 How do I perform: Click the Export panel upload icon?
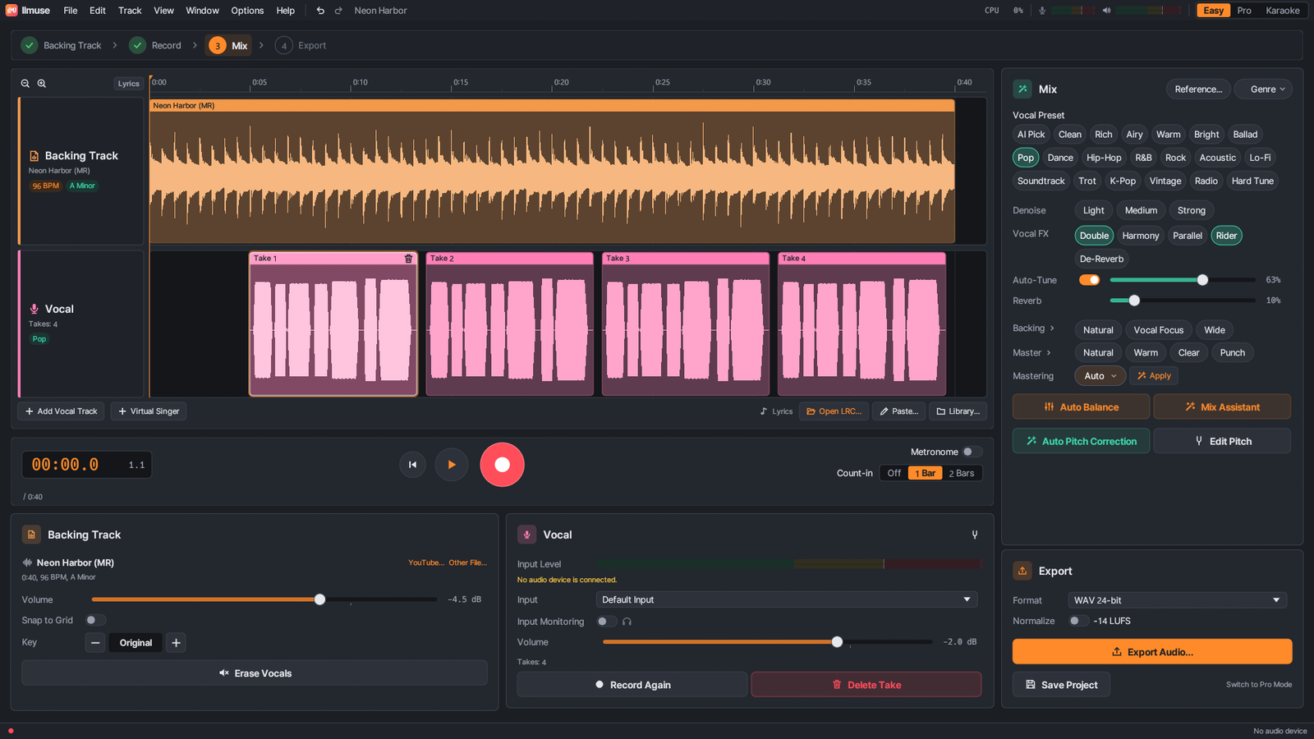pos(1022,571)
